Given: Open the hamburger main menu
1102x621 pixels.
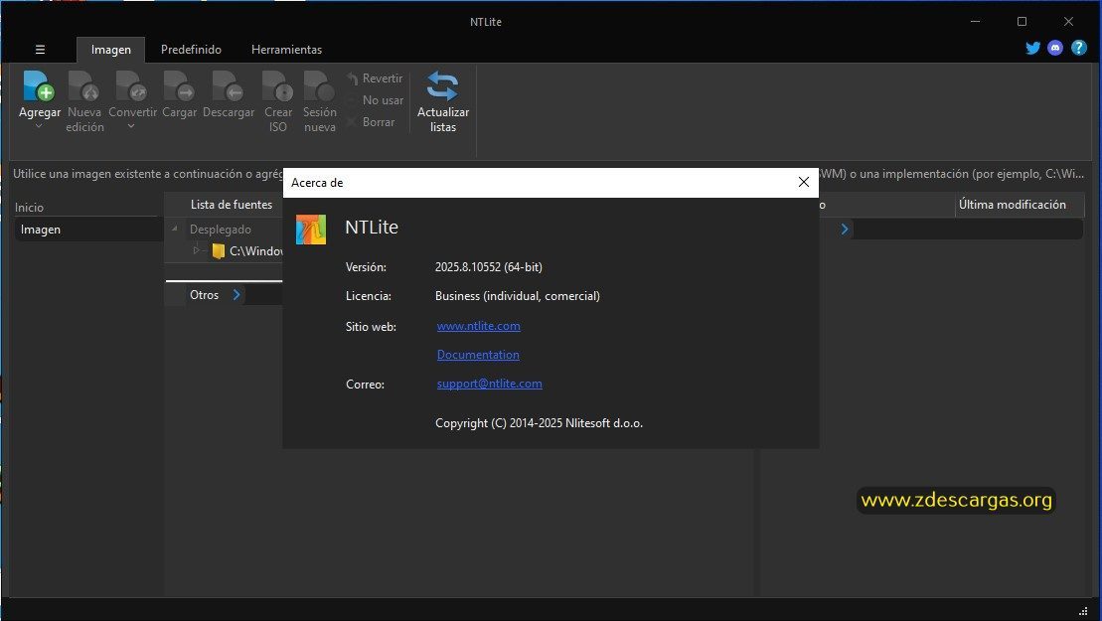Looking at the screenshot, I should [40, 49].
